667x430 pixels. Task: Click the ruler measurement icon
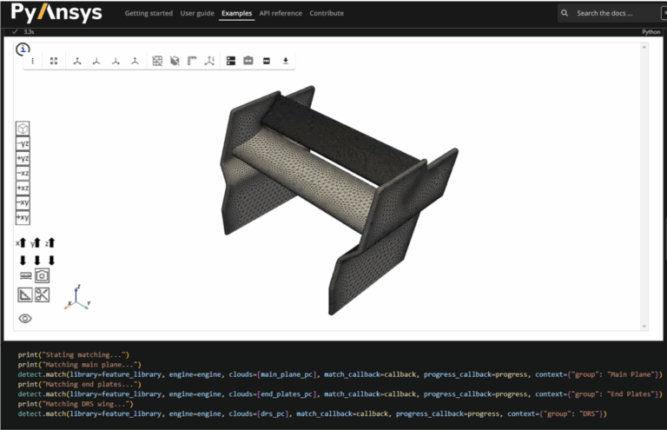(x=25, y=276)
